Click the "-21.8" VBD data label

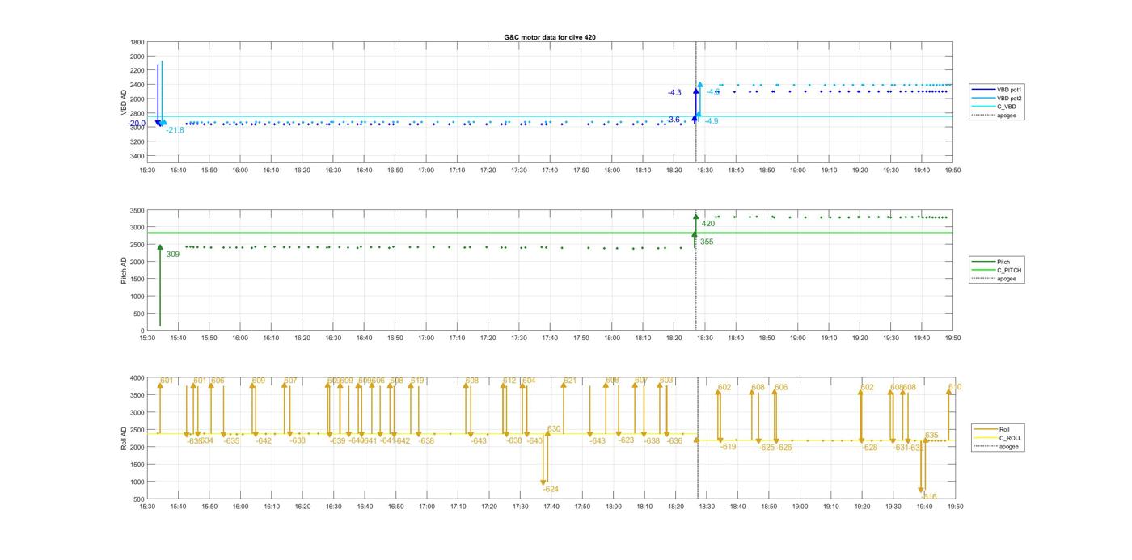tap(175, 130)
